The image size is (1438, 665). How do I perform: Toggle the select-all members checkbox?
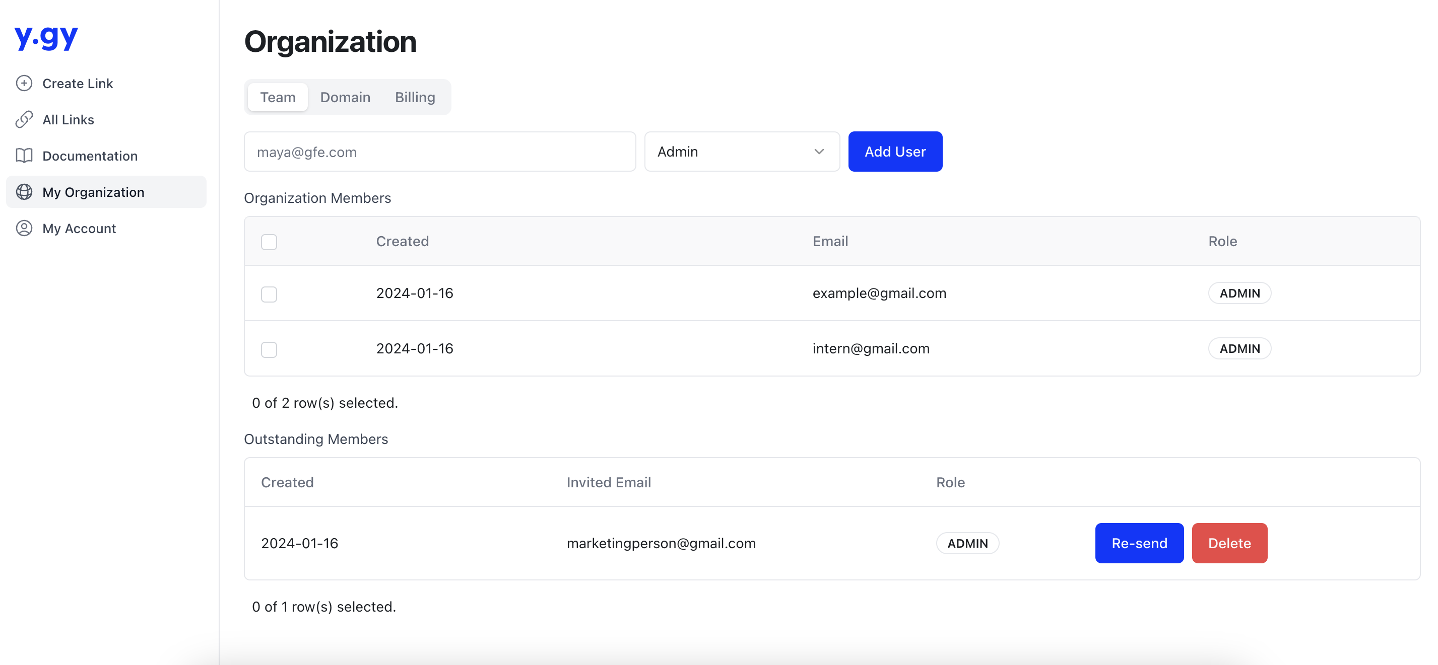click(269, 242)
